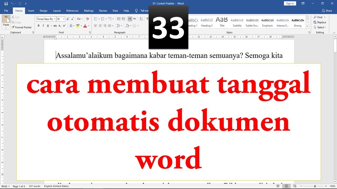337x189 pixels.
Task: Switch to the Design tab
Action: 43,11
